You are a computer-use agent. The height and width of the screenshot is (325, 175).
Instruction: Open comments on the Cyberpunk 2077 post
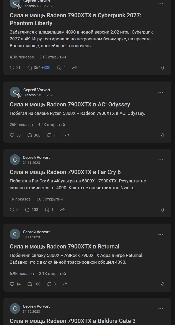click(x=30, y=68)
